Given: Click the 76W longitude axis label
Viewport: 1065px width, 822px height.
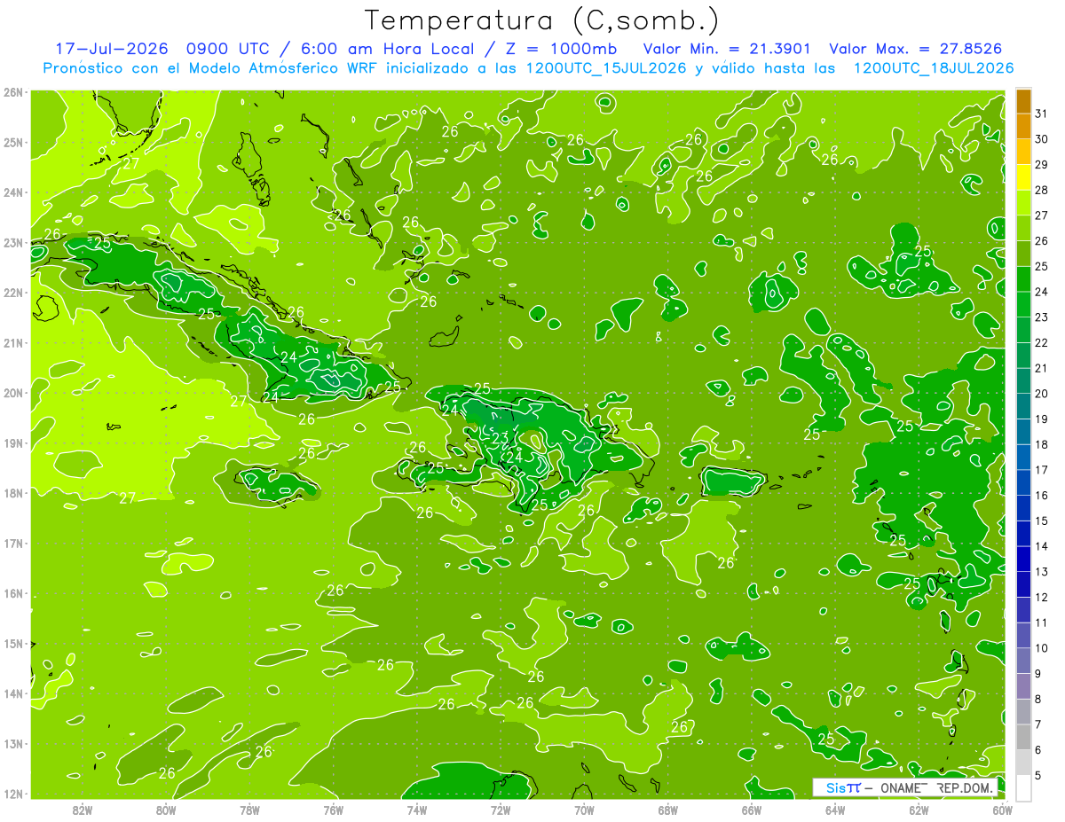Looking at the screenshot, I should click(x=334, y=810).
